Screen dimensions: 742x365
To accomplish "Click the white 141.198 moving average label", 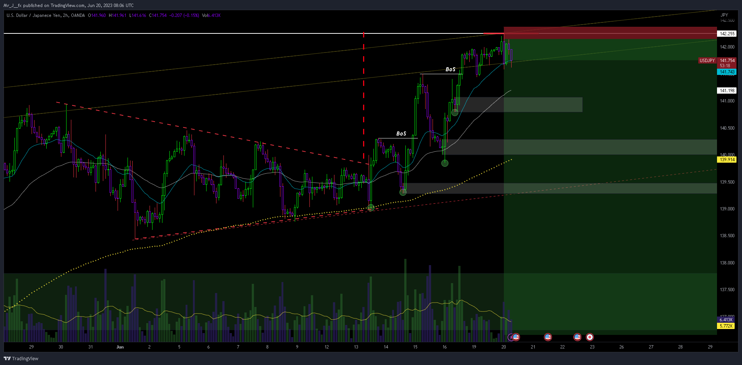I will tap(727, 90).
